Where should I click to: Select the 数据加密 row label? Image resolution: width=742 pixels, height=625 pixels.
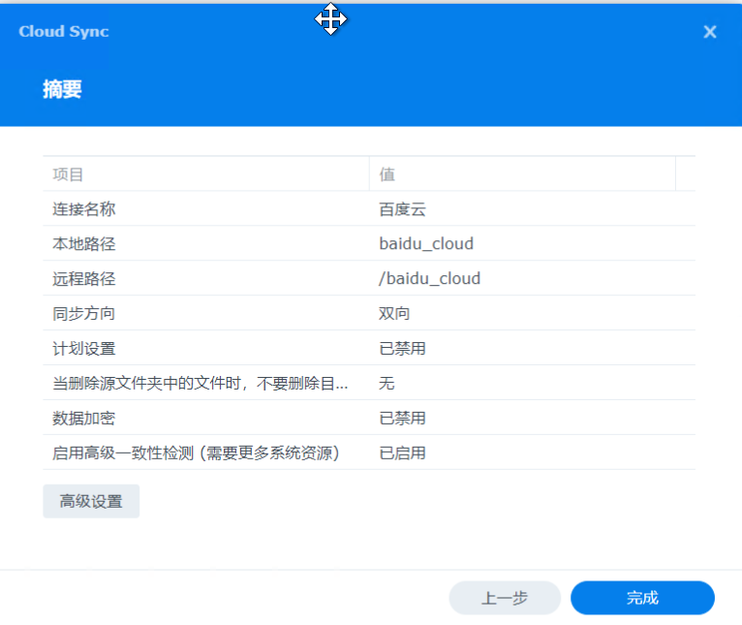coord(83,418)
